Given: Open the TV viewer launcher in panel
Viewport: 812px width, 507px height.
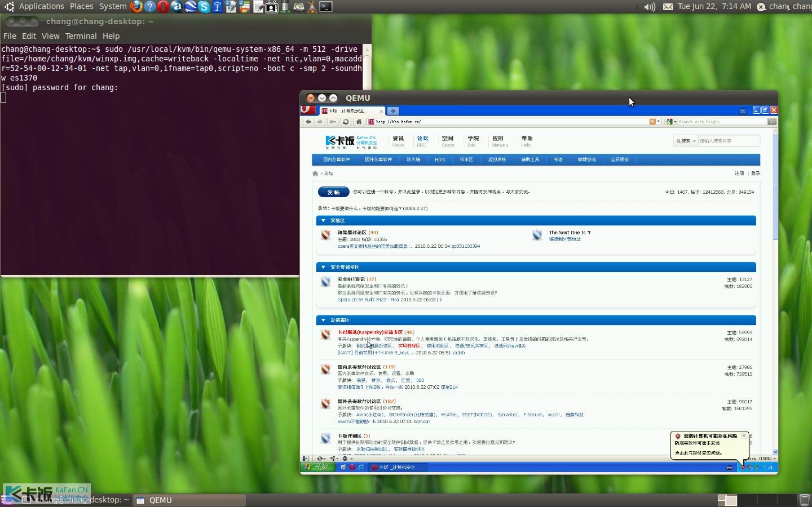Looking at the screenshot, I should point(272,7).
